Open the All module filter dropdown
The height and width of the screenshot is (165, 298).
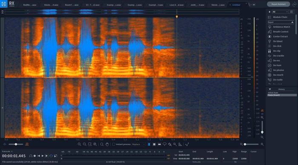[280, 12]
